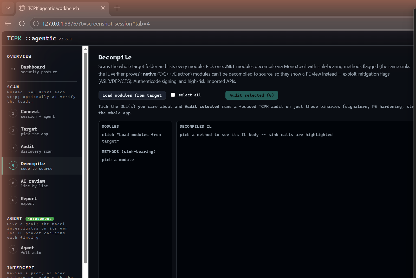Click the sidebar scrollbar thumb
416x278 pixels.
coord(85,158)
